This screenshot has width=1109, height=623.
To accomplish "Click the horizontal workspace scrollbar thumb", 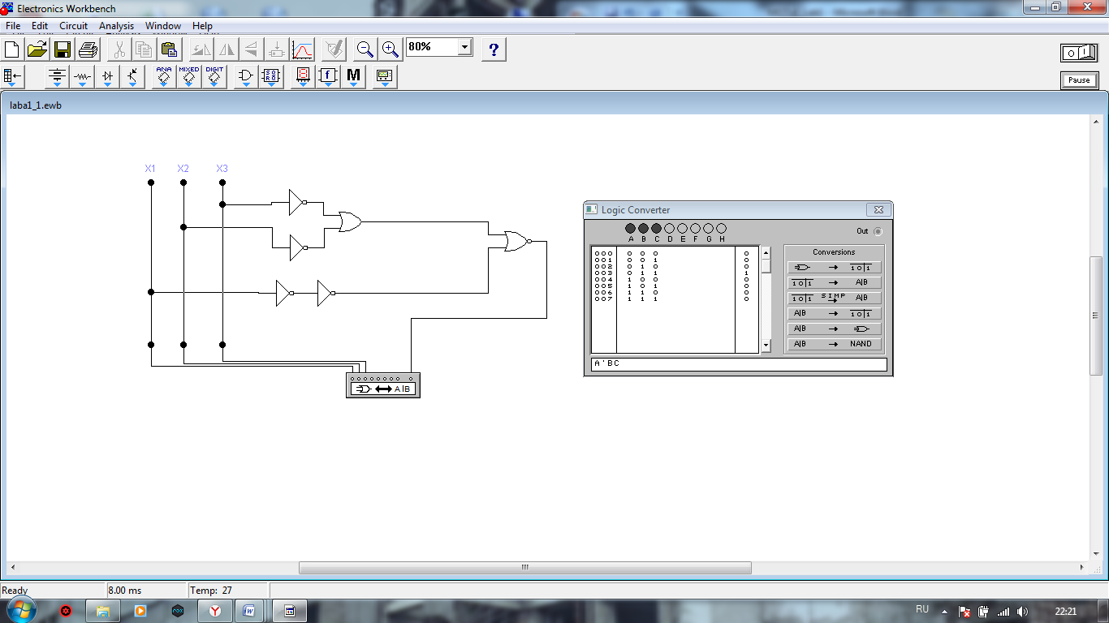I will 525,568.
